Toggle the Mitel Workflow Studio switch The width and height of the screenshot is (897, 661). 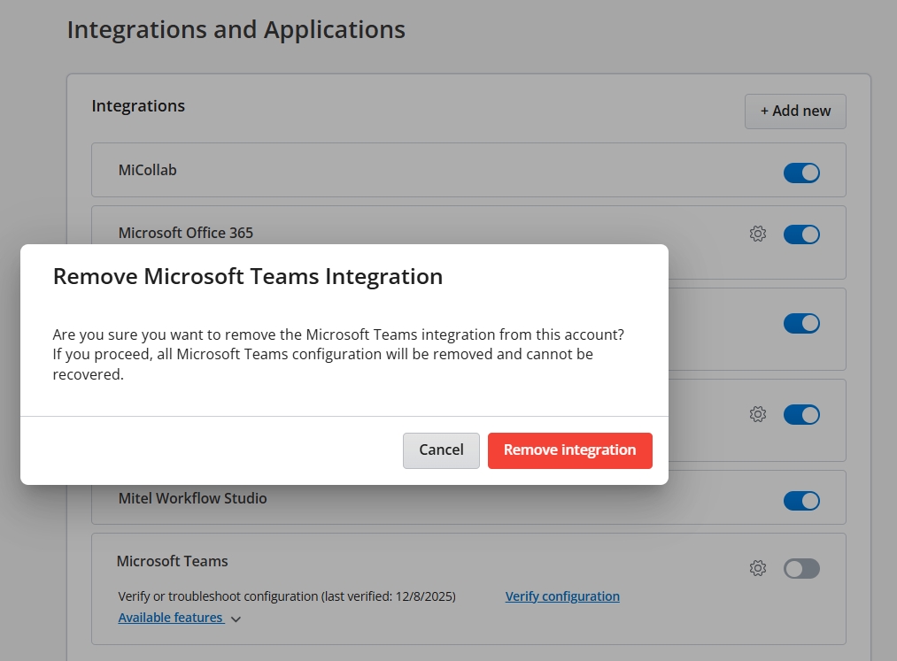(801, 501)
